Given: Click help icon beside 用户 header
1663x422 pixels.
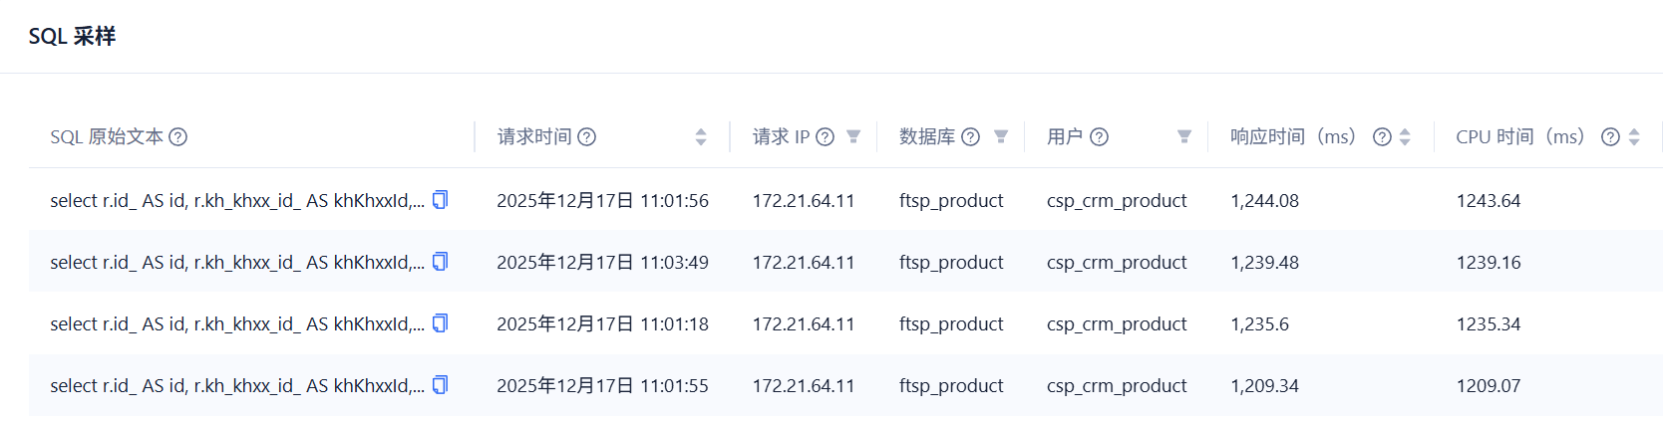Looking at the screenshot, I should 1099,136.
